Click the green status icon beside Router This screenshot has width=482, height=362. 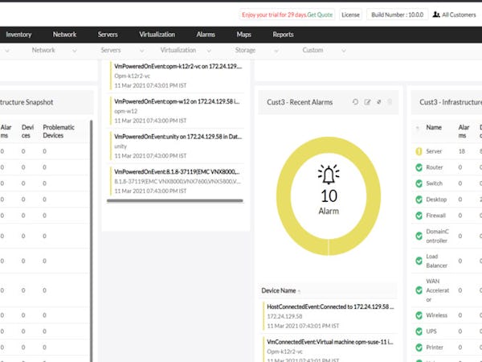pyautogui.click(x=419, y=167)
